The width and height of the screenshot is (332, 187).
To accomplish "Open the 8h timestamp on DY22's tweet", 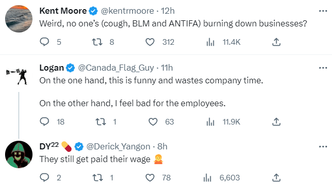I will 162,146.
